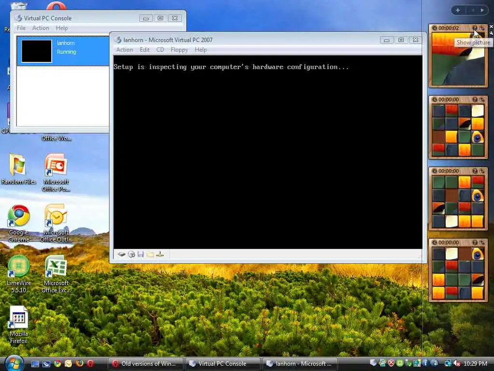Screen dimensions: 494x371
Task: Pause the timer on the 00:00:02 puzzle gadget
Action: coord(435,28)
